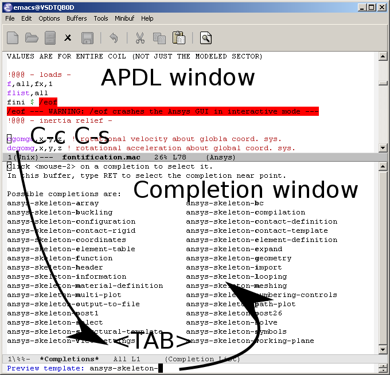Choose the ansys-skeleton-geometry completion
390x375 pixels.
pyautogui.click(x=239, y=259)
